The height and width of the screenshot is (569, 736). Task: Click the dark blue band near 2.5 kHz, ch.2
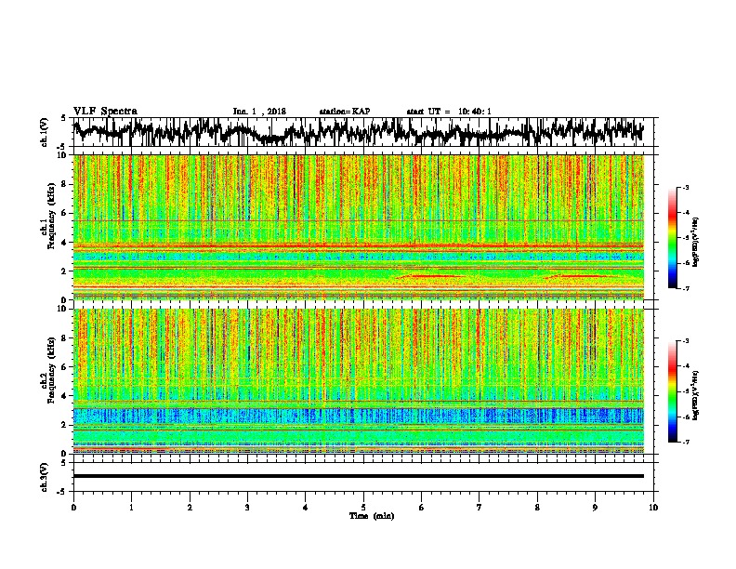click(x=358, y=416)
